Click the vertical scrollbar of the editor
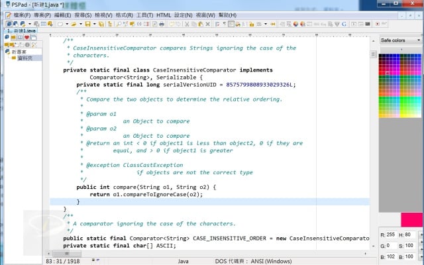424x265 pixels. point(373,132)
